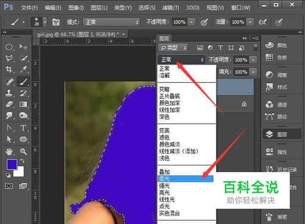This screenshot has width=305, height=224.
Task: Open layer fill dropdown arrow
Action: coord(253,72)
